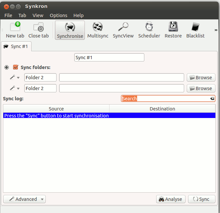Open the Blacklist view
The image size is (220, 213).
pos(195,30)
